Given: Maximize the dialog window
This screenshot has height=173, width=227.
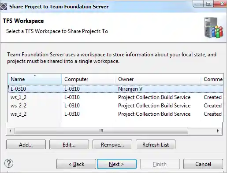Looking at the screenshot, I should tap(209, 4).
